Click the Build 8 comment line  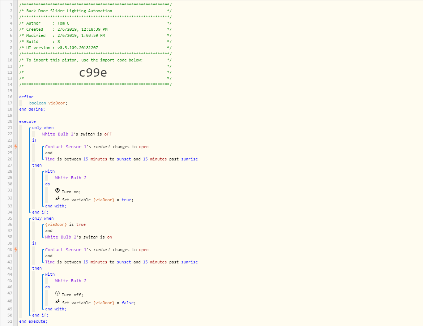(x=95, y=42)
